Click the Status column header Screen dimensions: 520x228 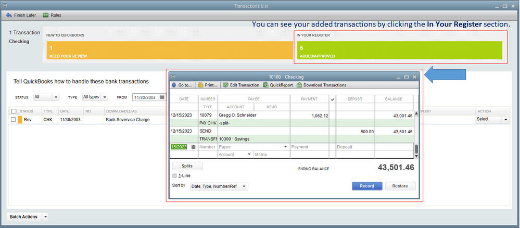[26, 111]
